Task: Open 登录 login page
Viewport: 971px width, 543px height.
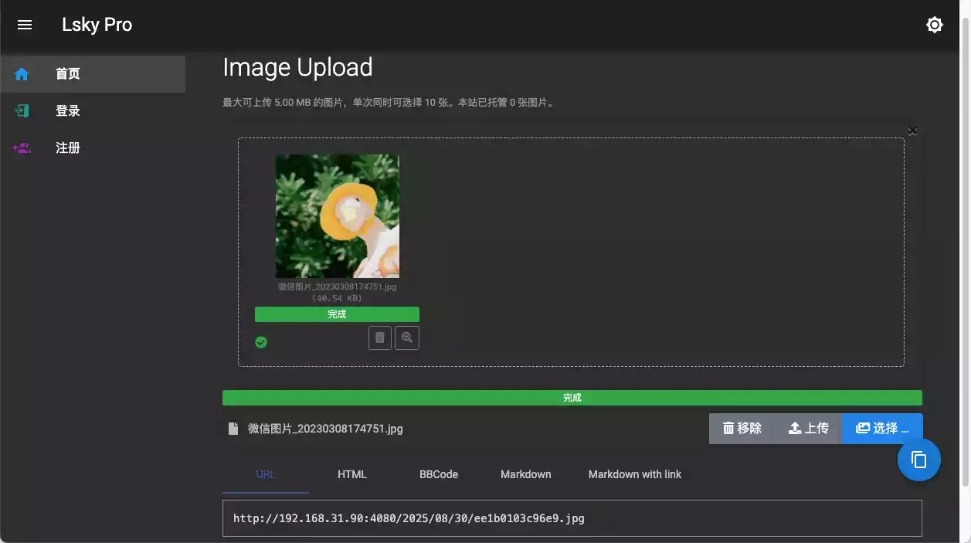Action: [x=68, y=111]
